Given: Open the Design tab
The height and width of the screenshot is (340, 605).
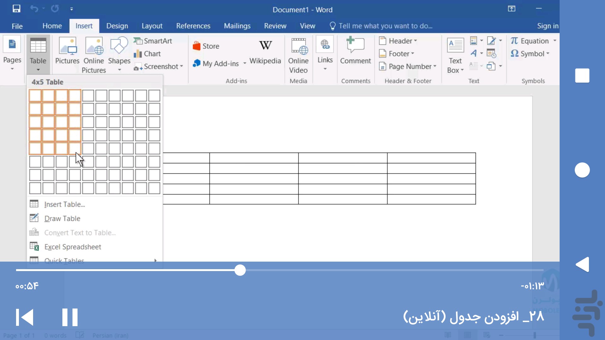Looking at the screenshot, I should pyautogui.click(x=117, y=26).
